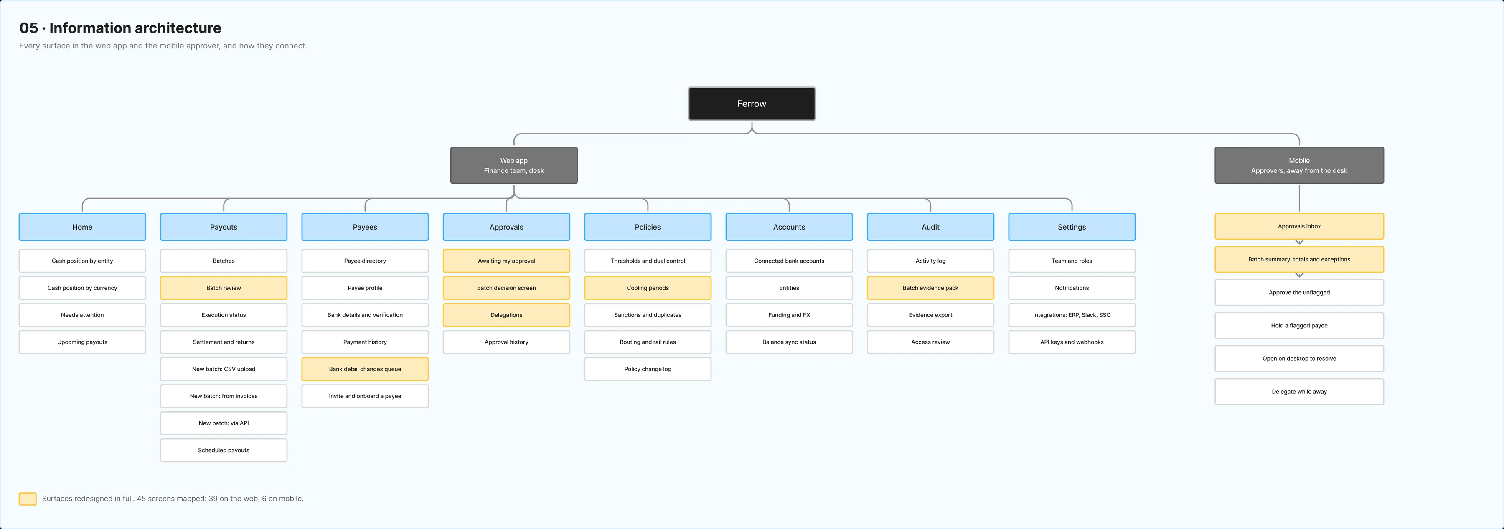1504x529 pixels.
Task: Click the legend's yellow redesigned swatch
Action: coord(28,499)
